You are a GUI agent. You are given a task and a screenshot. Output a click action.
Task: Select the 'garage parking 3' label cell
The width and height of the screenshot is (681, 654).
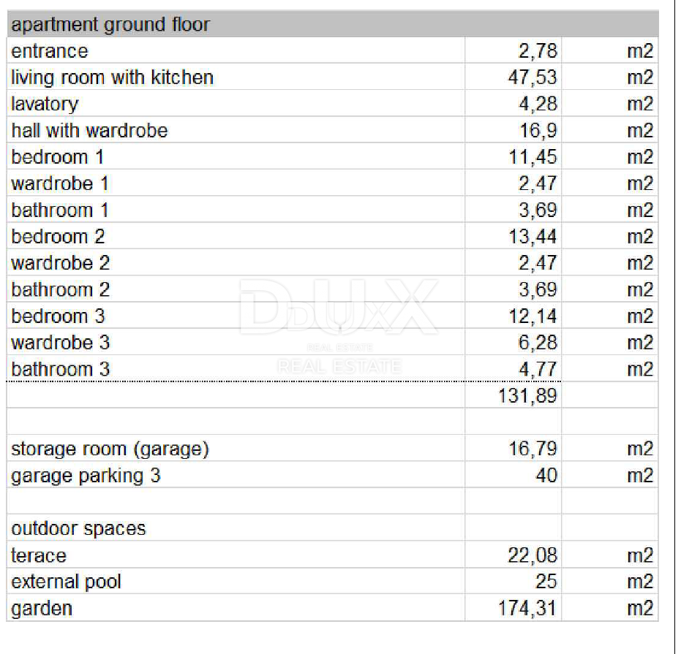pyautogui.click(x=86, y=476)
